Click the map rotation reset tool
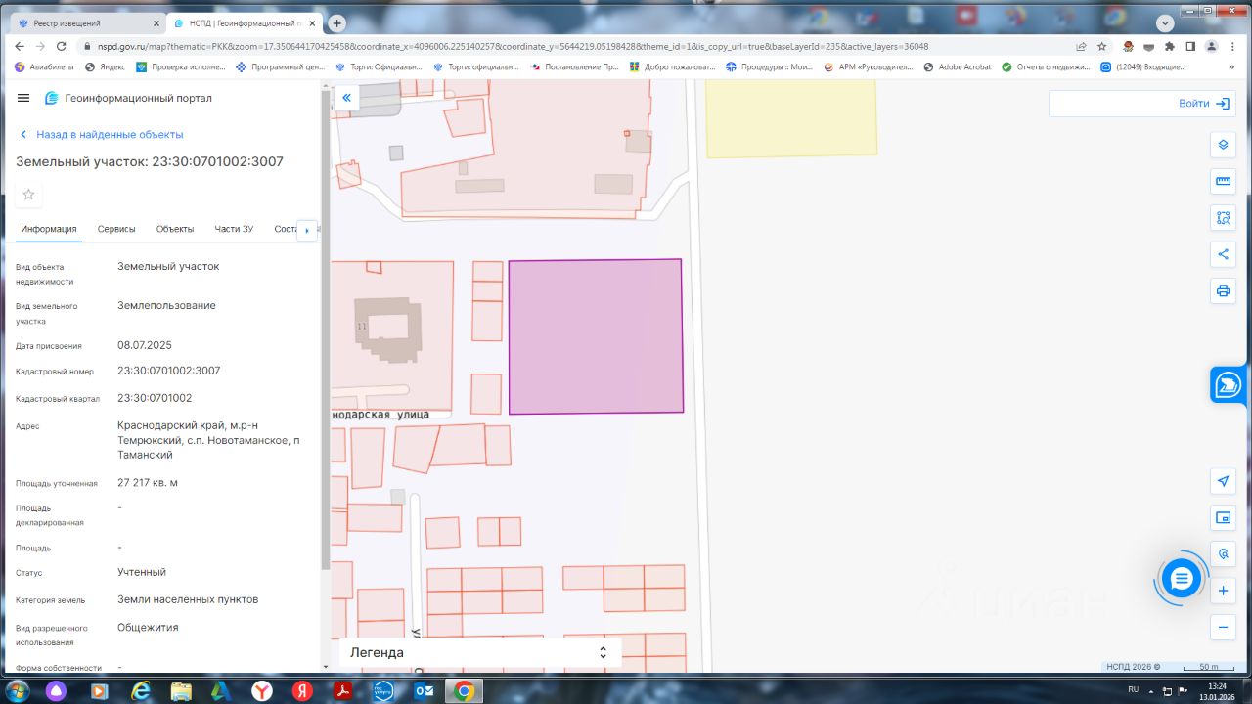Viewport: 1252px width, 704px height. pyautogui.click(x=1223, y=554)
